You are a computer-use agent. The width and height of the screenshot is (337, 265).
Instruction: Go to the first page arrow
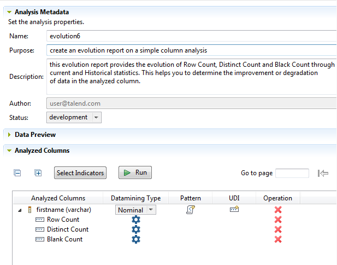[323, 173]
